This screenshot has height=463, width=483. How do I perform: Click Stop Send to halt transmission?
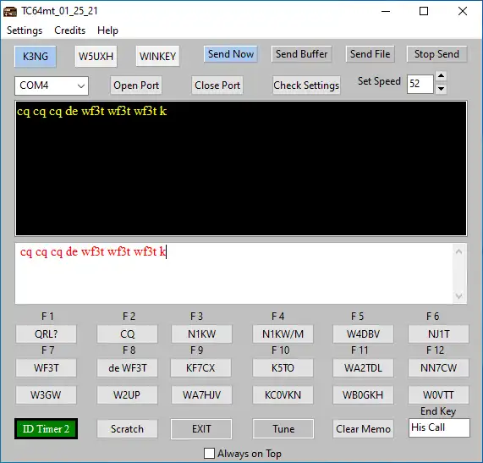coord(436,54)
